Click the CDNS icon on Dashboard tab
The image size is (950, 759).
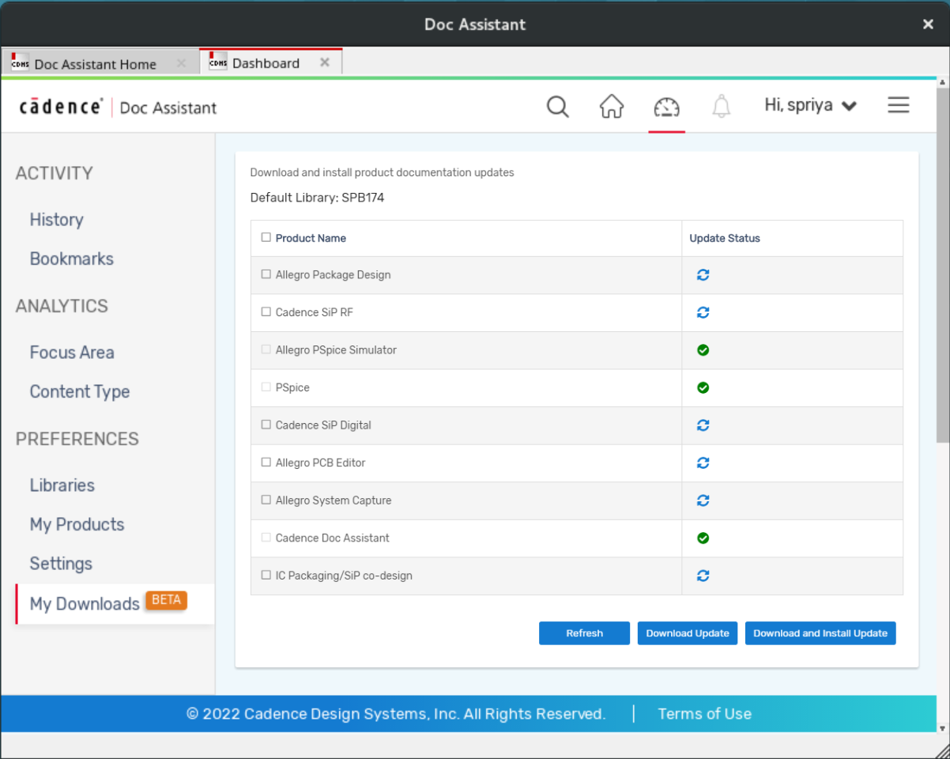tap(218, 62)
